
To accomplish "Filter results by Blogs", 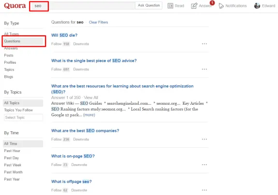I will pyautogui.click(x=9, y=77).
